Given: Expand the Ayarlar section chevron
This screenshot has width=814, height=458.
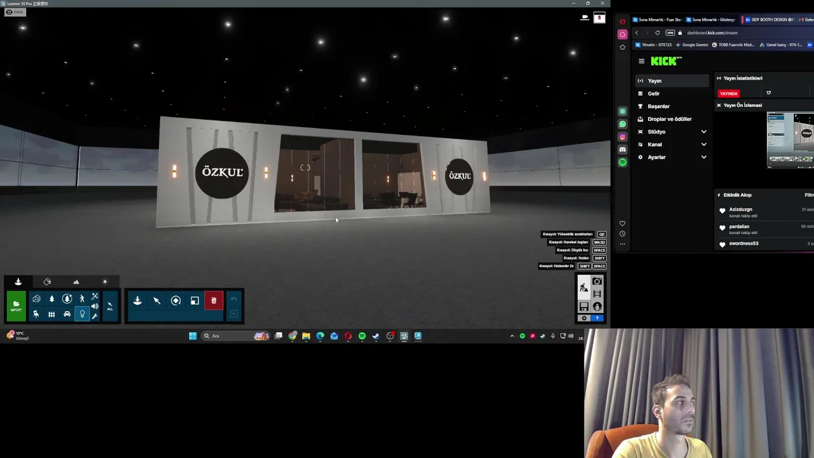Looking at the screenshot, I should (703, 157).
